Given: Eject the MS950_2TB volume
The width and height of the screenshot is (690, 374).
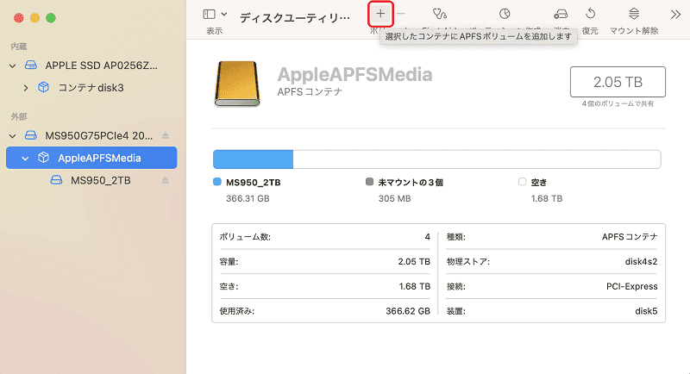Looking at the screenshot, I should [x=166, y=180].
